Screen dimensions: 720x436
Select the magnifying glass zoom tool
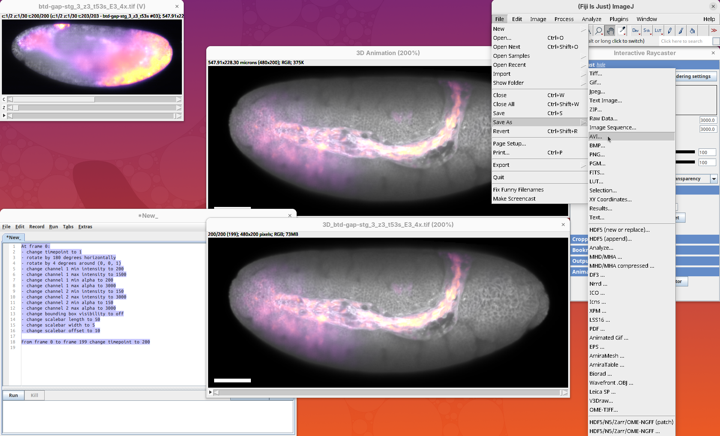tap(599, 31)
